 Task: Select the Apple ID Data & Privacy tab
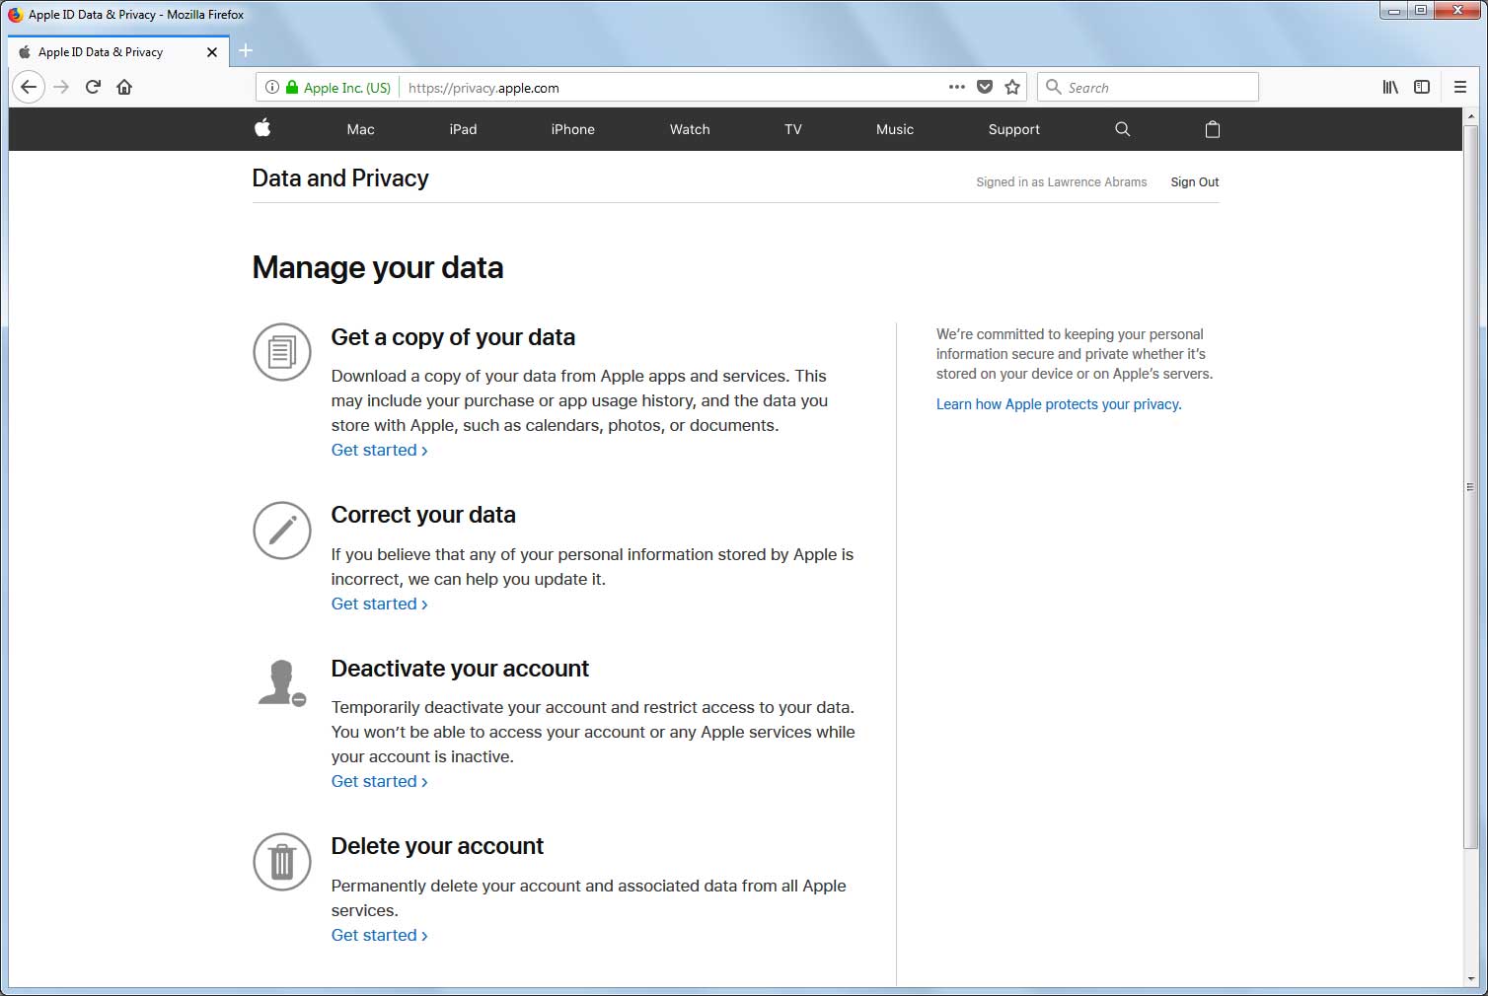(x=118, y=52)
